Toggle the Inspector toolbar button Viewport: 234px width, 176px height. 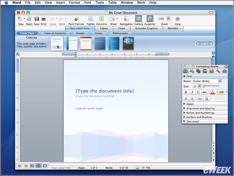(150, 19)
